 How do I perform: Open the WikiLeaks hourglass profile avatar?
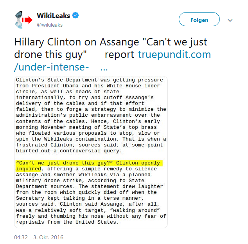tap(24, 20)
